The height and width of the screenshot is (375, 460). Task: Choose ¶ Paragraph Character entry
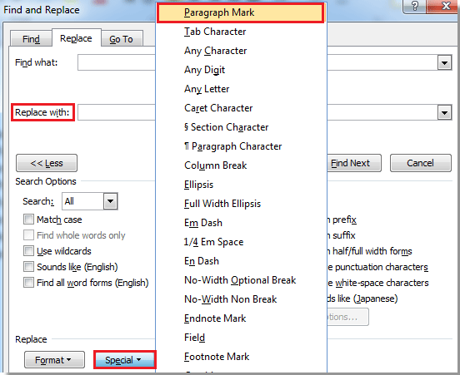[x=241, y=146]
